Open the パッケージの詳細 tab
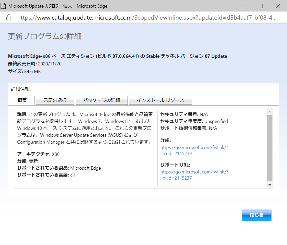Screen dimensions: 287x245 coord(101,100)
